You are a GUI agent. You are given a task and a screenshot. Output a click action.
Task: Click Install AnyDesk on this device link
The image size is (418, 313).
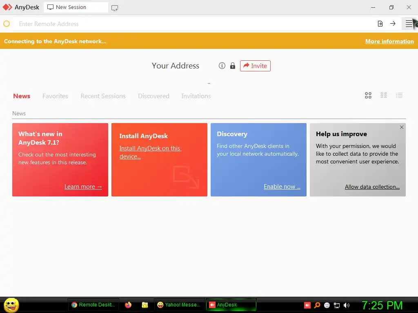(150, 152)
